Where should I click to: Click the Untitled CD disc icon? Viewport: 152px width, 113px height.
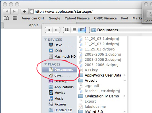pyautogui.click(x=51, y=110)
